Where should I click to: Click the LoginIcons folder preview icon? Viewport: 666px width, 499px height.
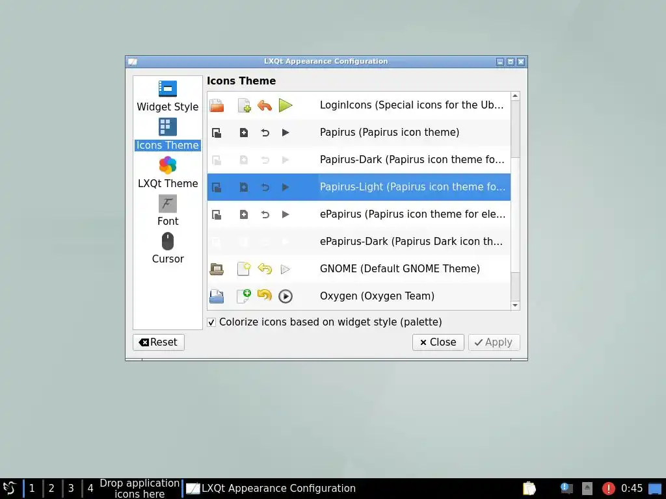[x=217, y=105]
